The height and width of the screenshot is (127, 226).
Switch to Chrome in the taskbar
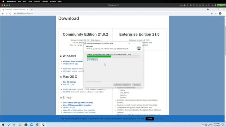click(37, 125)
